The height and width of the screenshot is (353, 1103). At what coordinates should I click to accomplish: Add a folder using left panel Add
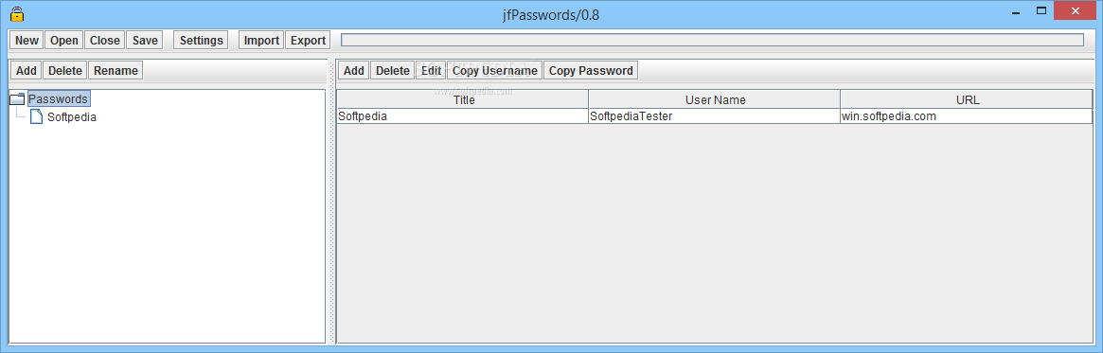[x=26, y=70]
